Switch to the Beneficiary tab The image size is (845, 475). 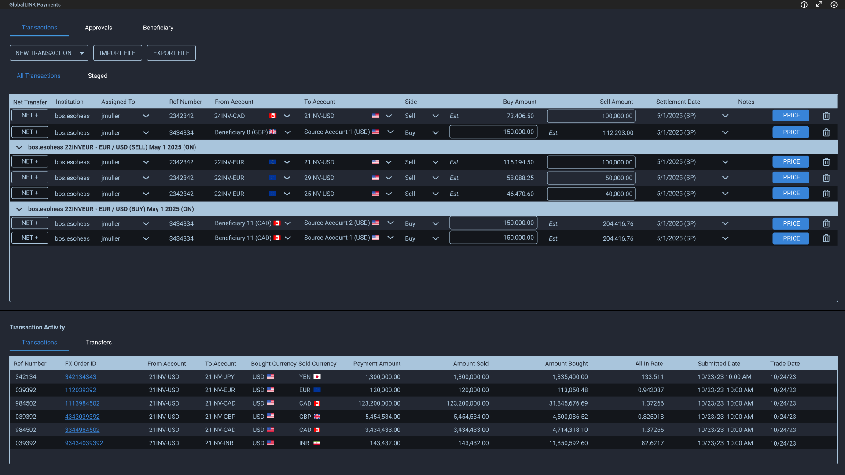(158, 28)
